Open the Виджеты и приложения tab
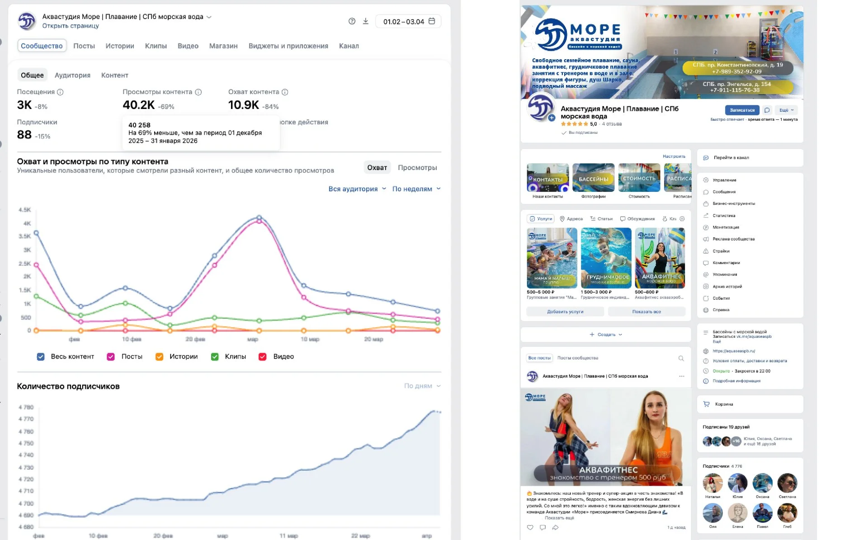 tap(288, 46)
